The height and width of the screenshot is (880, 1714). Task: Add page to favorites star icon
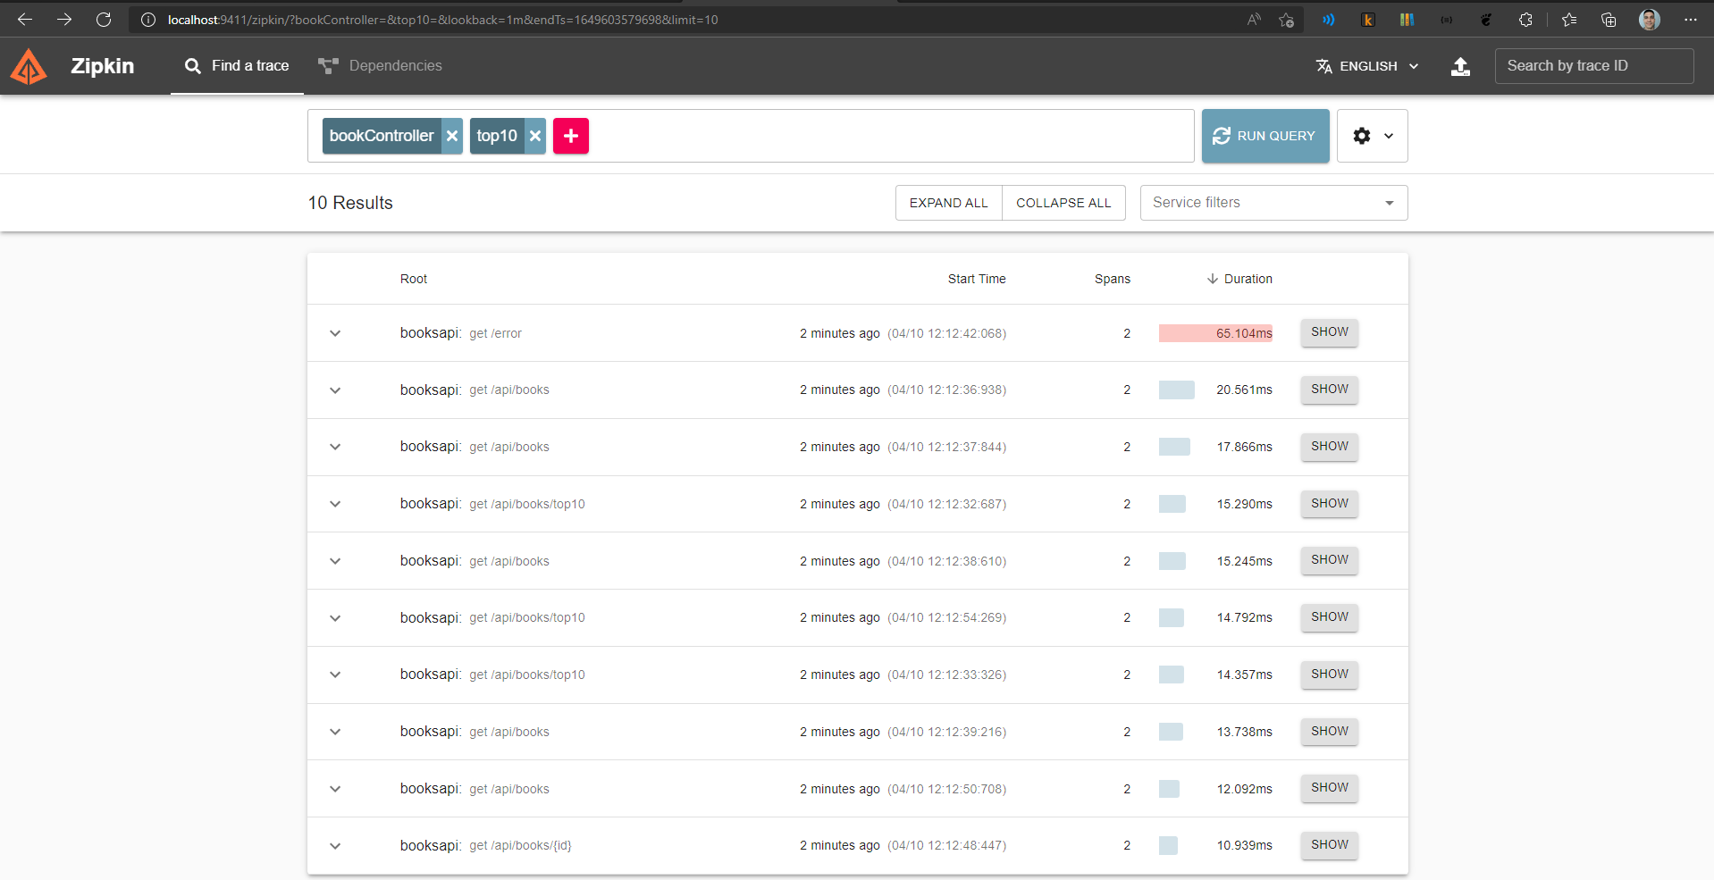tap(1286, 20)
